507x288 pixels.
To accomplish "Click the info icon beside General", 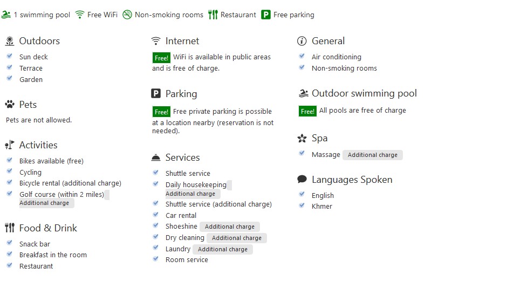I will point(302,41).
